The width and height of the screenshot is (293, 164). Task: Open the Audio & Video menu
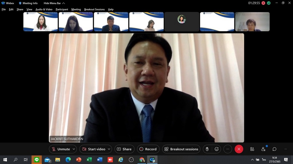tap(44, 9)
